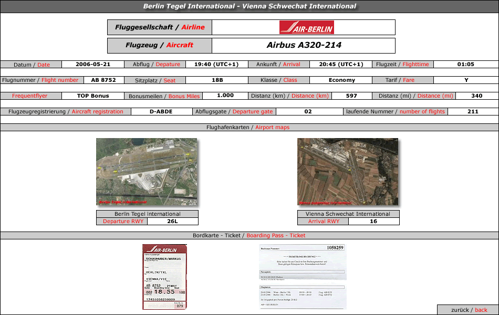Click the departure runway value 26L
Viewport: 499px width, 315px height.
tap(172, 221)
